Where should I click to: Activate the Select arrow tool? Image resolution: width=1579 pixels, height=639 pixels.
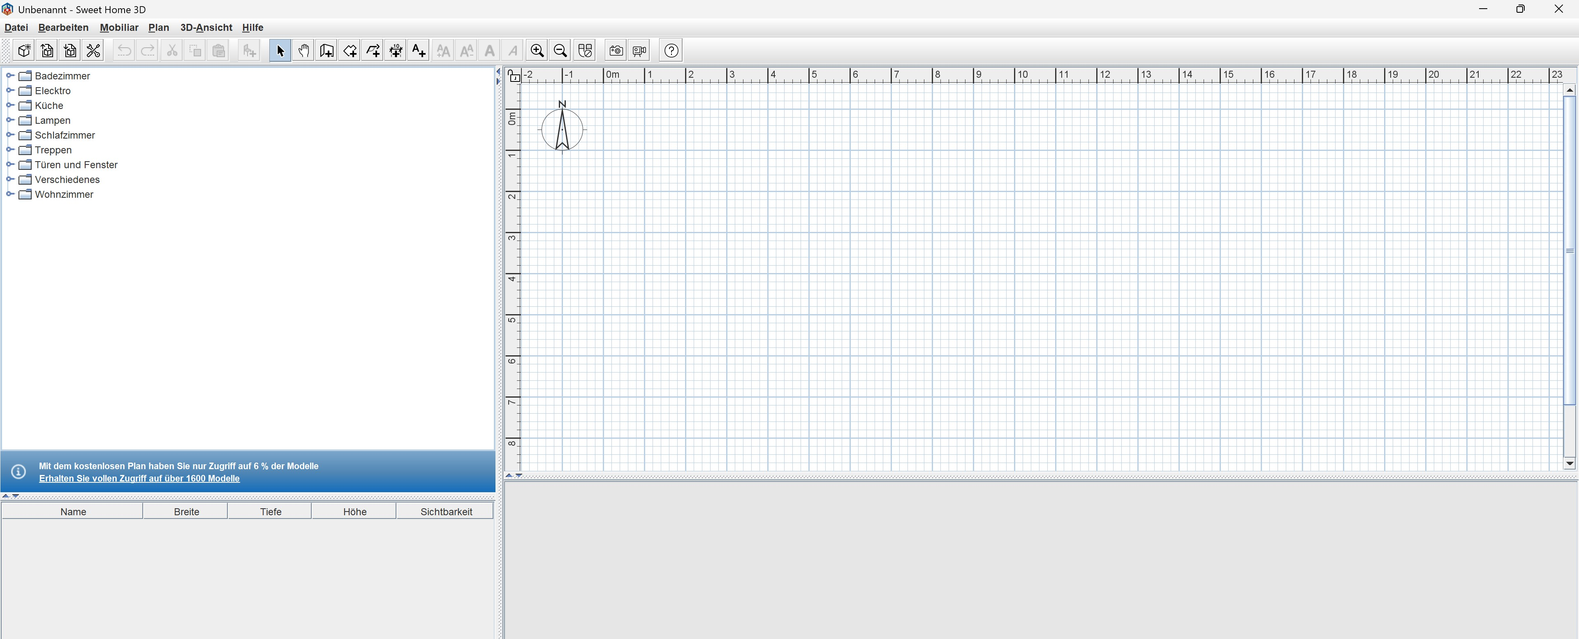point(280,50)
